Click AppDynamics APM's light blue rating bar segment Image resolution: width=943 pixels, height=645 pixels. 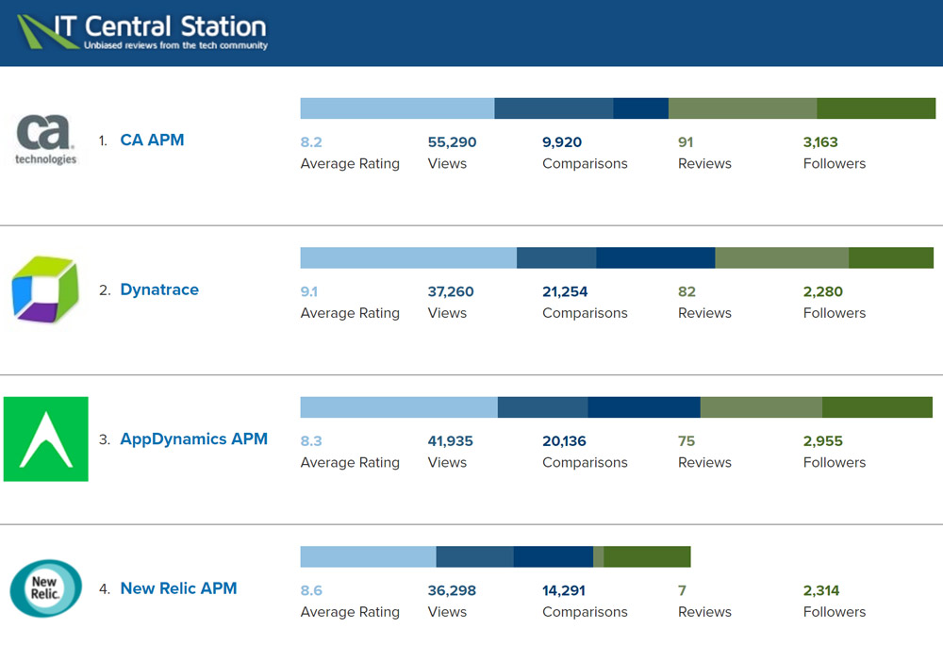pos(399,407)
